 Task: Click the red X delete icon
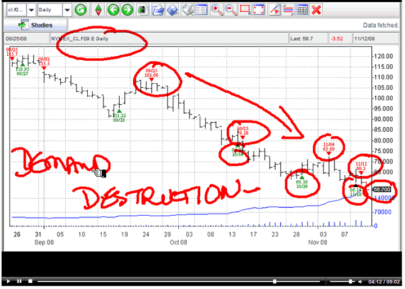tap(316, 10)
